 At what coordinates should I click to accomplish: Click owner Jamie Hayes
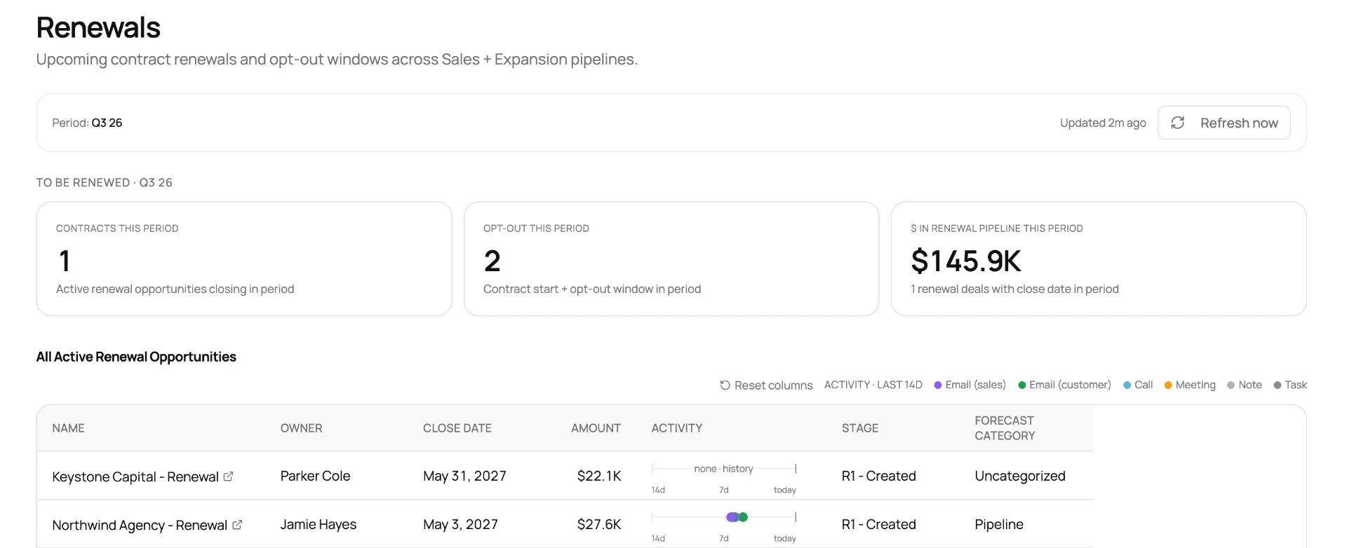(x=319, y=524)
